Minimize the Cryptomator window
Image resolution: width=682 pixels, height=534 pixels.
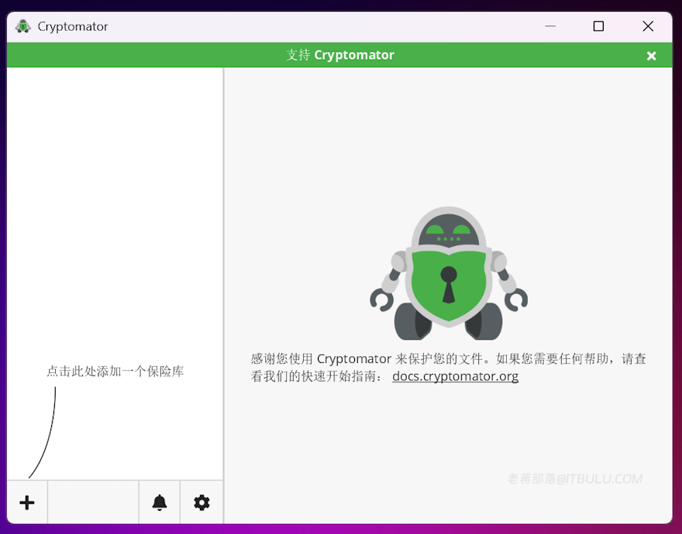550,26
